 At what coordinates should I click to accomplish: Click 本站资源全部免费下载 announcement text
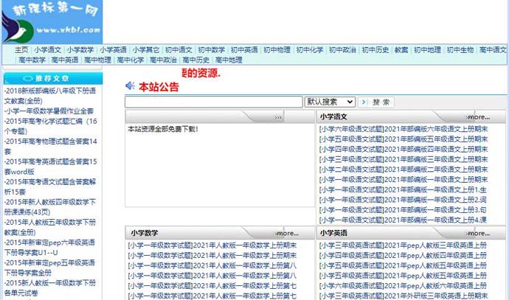coord(162,129)
